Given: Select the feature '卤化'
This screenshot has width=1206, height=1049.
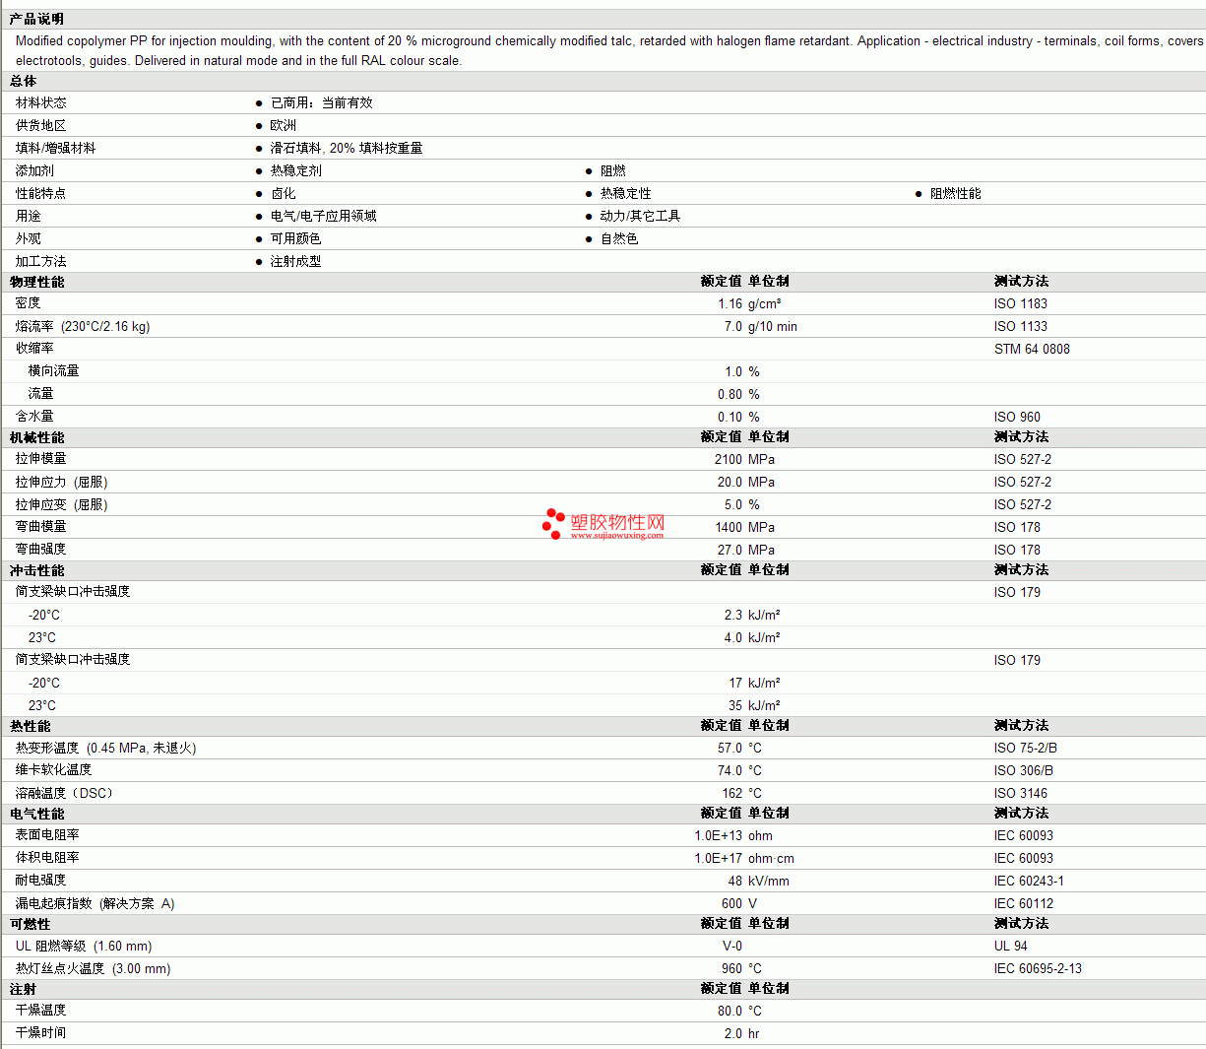Looking at the screenshot, I should [284, 193].
